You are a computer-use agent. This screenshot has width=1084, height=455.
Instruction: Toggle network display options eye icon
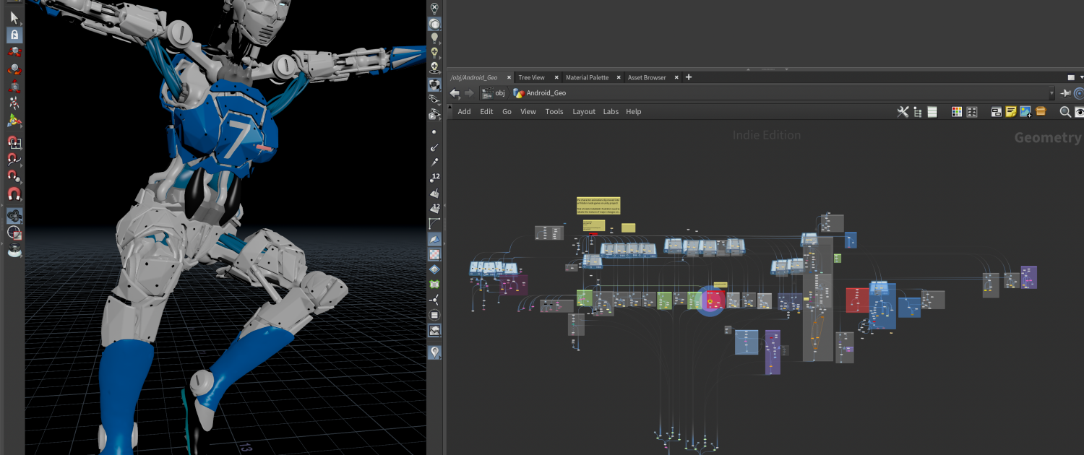(x=1080, y=112)
